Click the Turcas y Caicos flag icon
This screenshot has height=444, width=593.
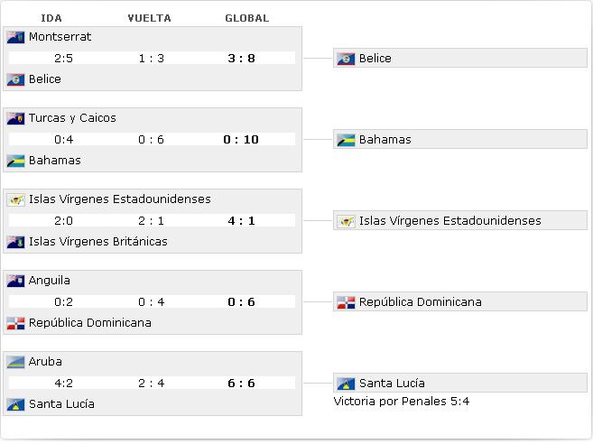point(15,118)
